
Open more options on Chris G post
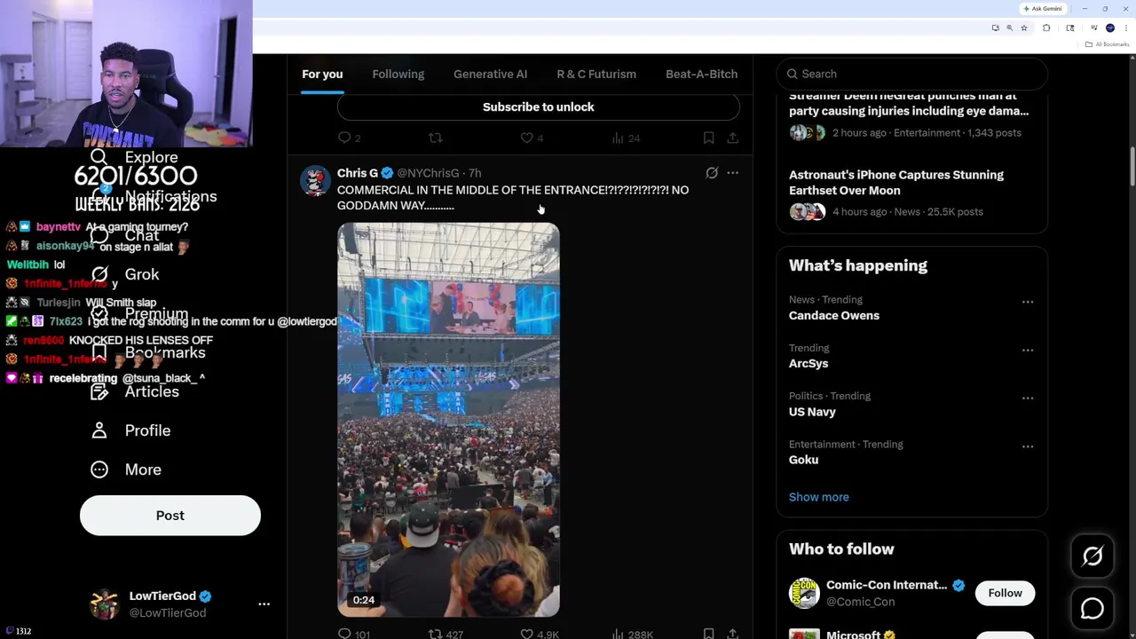click(732, 173)
